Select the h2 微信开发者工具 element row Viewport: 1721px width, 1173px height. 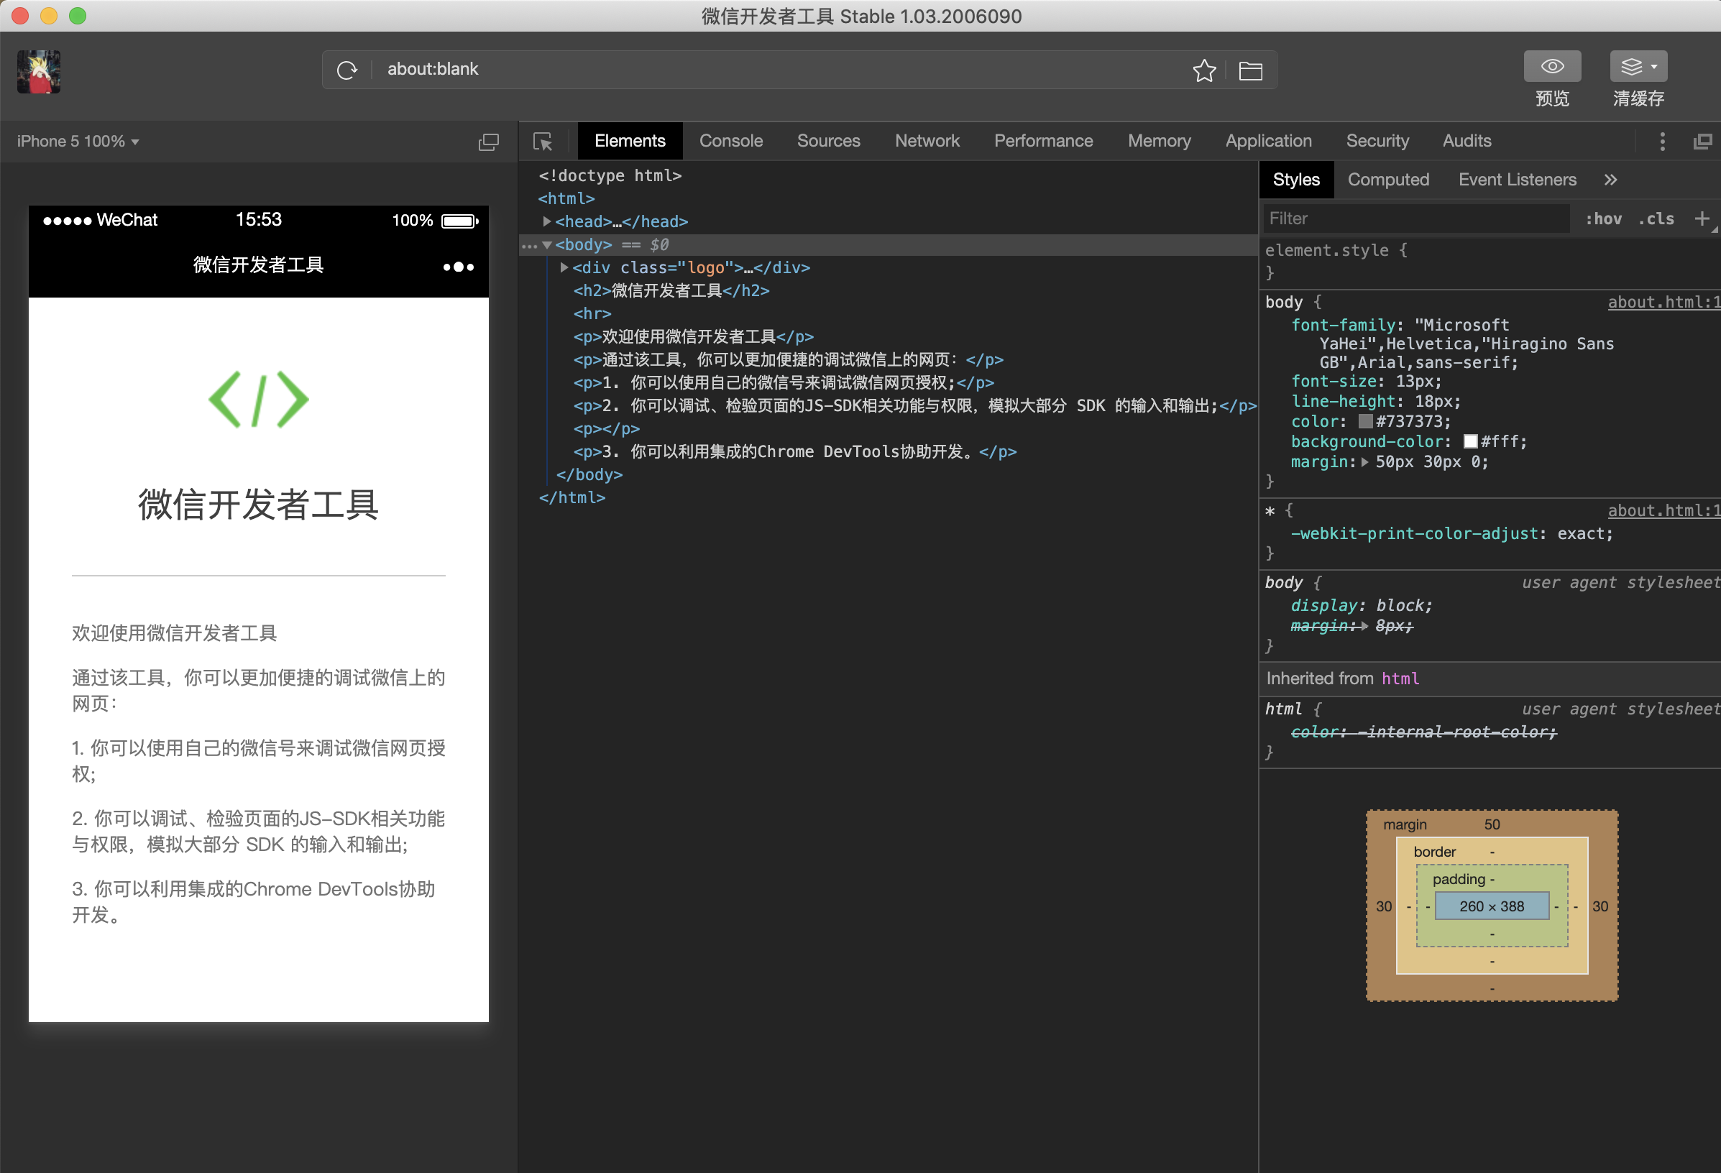(671, 290)
